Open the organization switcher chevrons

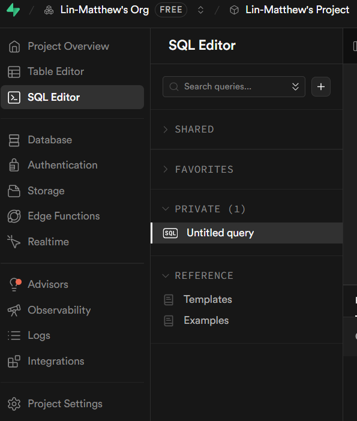click(200, 10)
